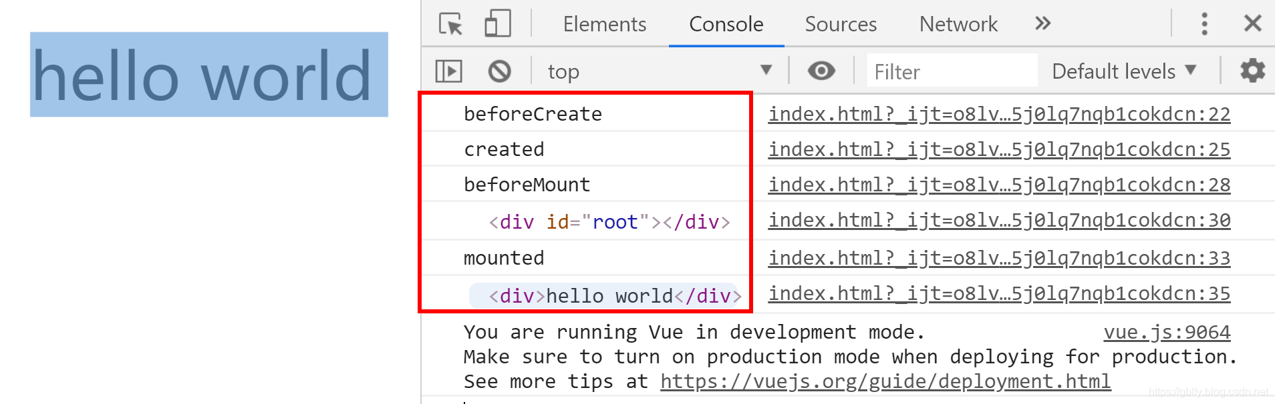Open console settings gear
This screenshot has height=404, width=1275.
pyautogui.click(x=1252, y=71)
